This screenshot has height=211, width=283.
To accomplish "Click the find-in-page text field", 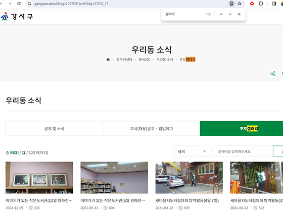I will tap(184, 14).
